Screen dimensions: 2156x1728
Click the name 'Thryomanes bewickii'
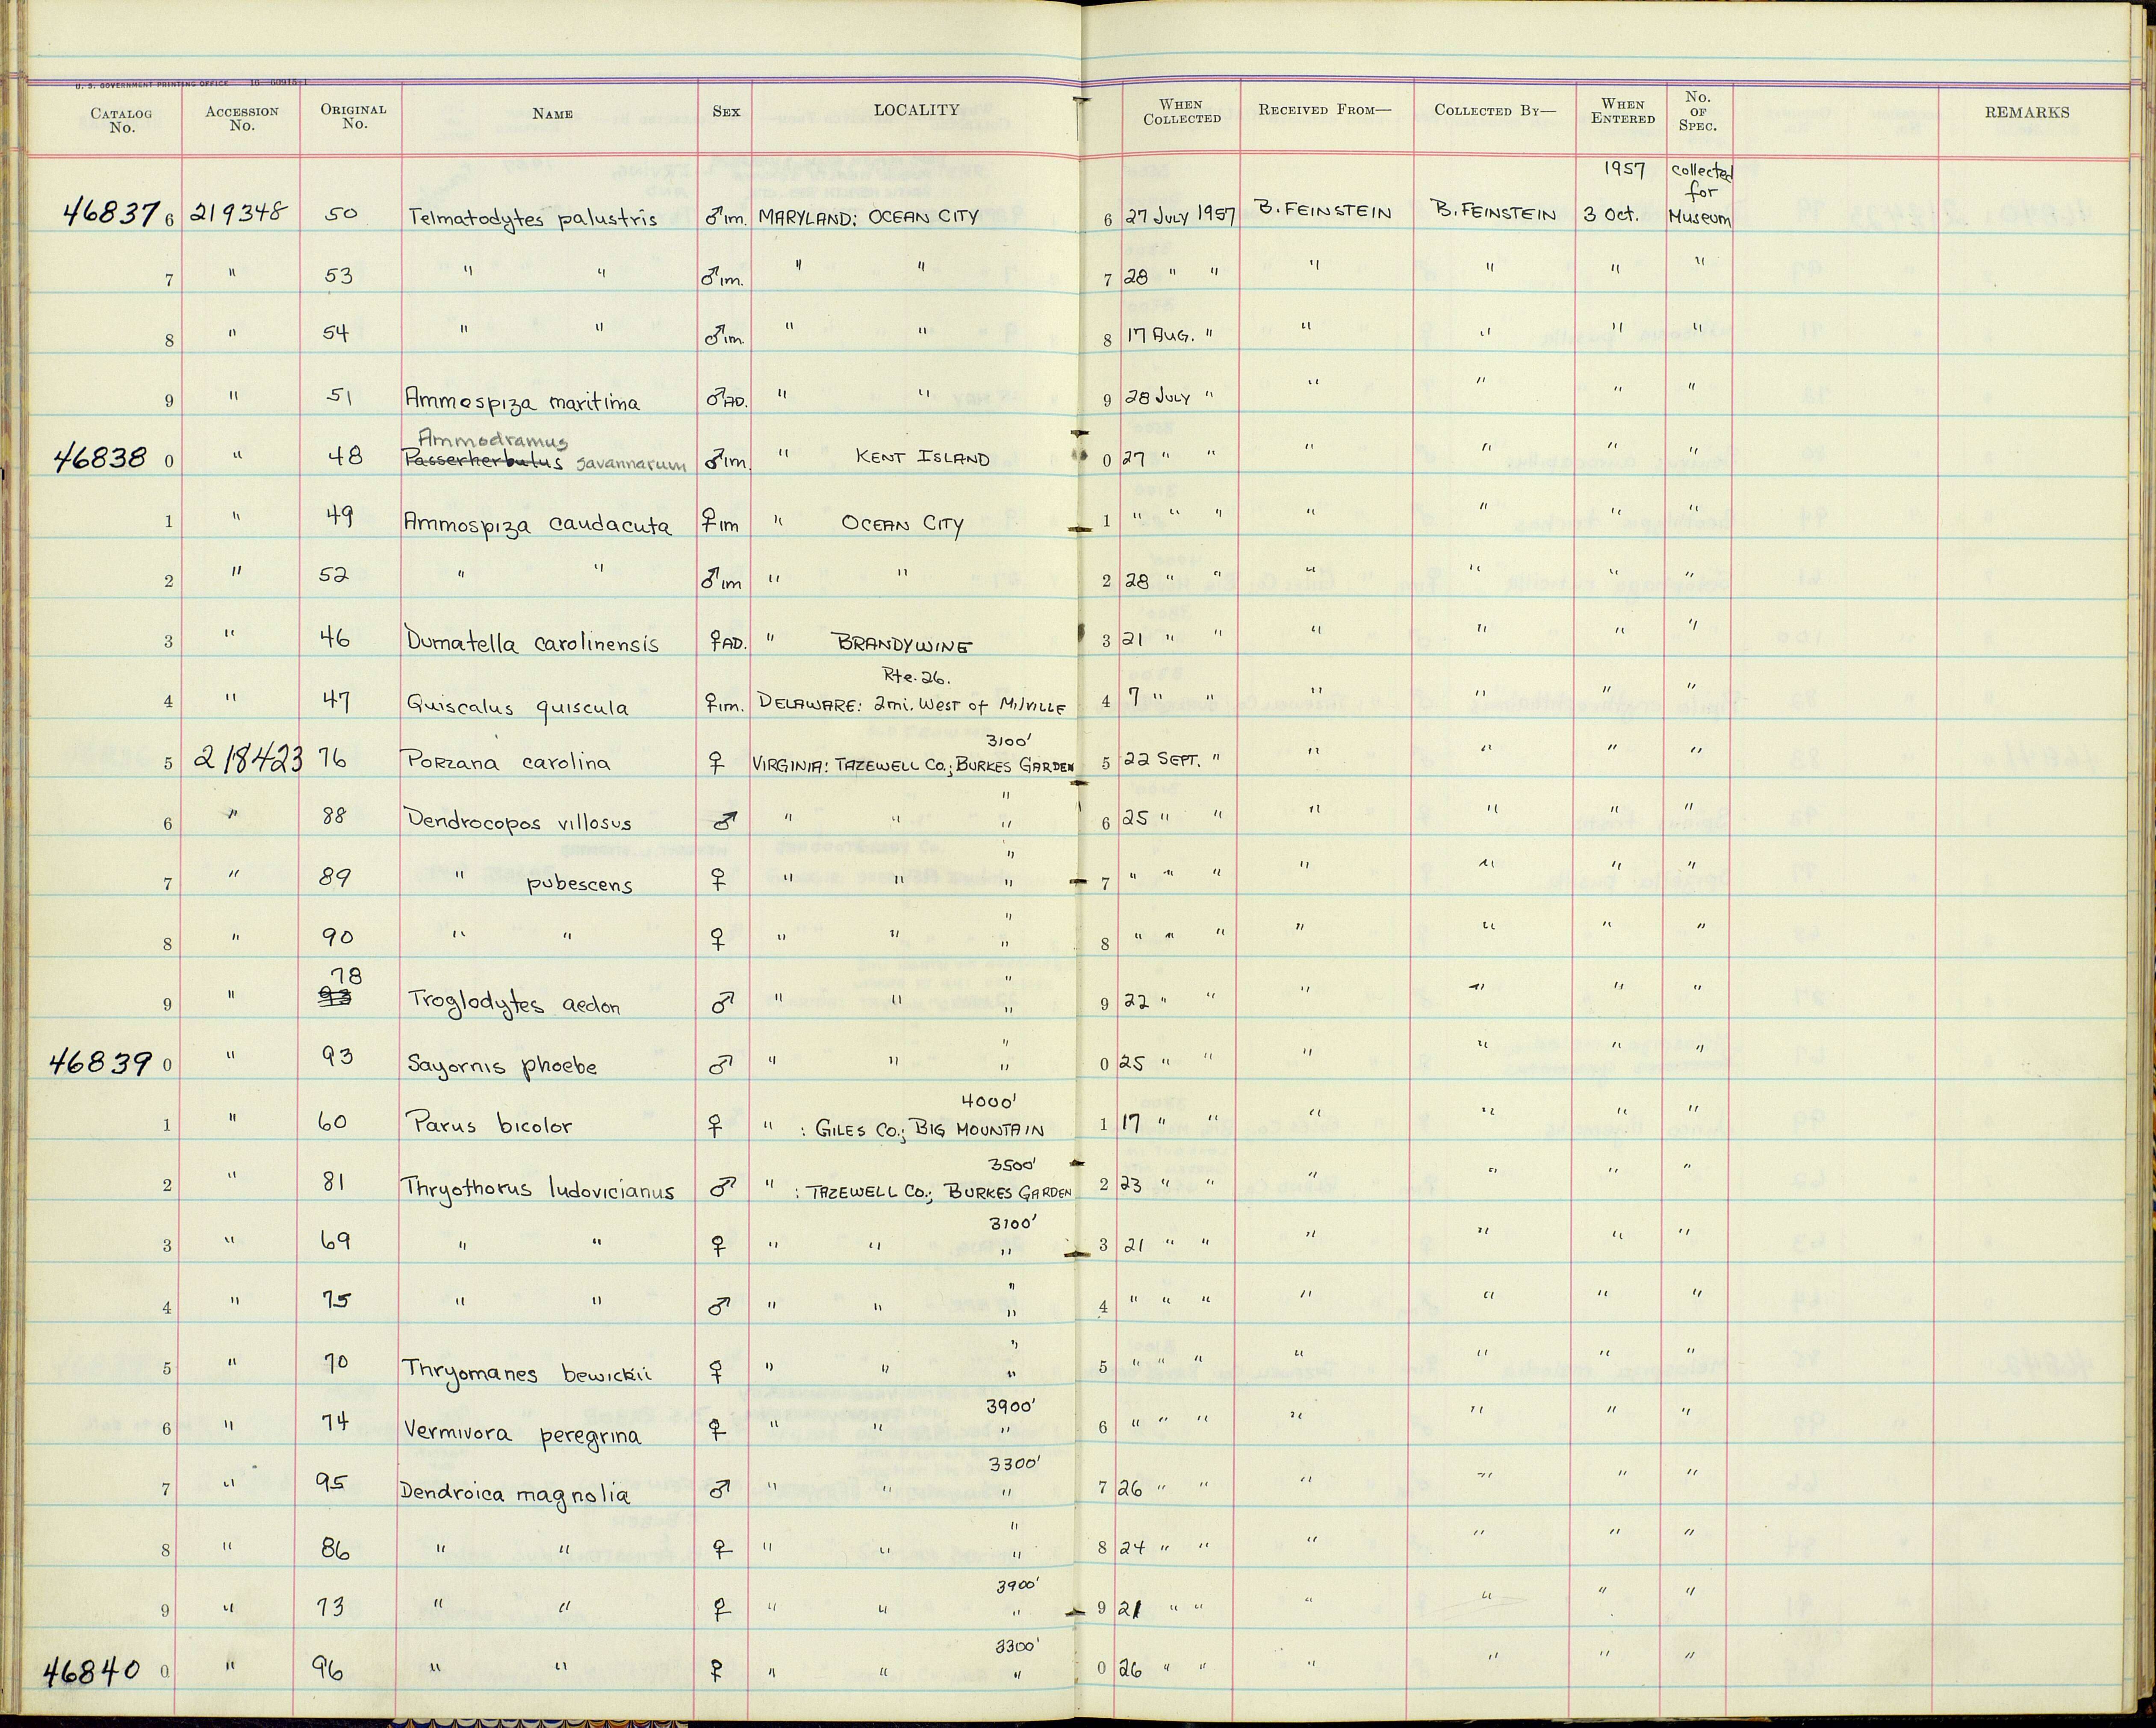[527, 1371]
